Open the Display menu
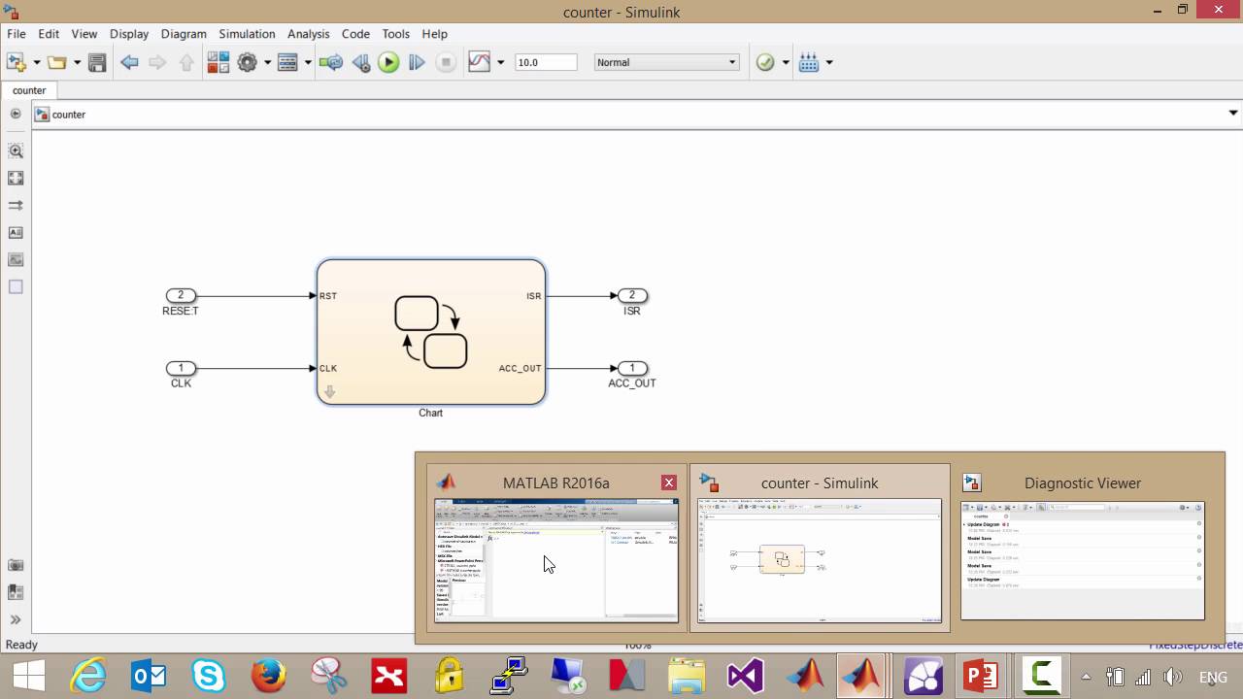Screen dimensions: 1243x699 pyautogui.click(x=129, y=34)
